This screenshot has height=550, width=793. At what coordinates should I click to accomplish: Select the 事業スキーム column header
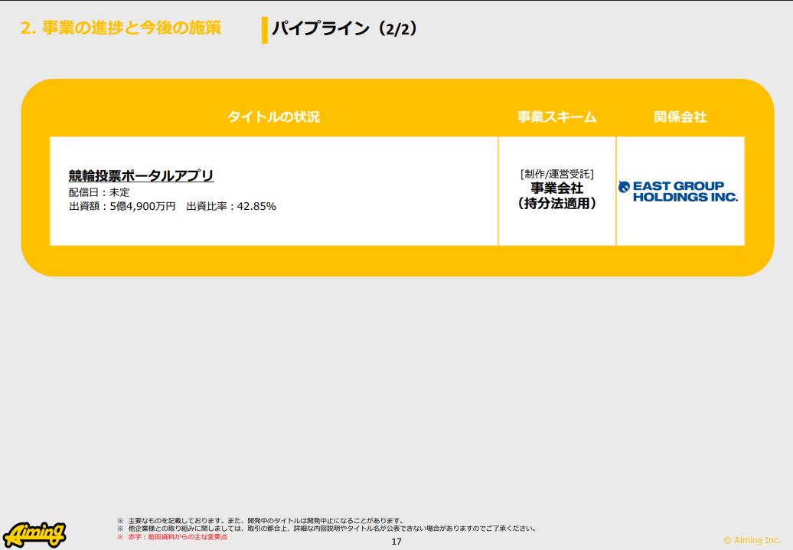tap(556, 117)
